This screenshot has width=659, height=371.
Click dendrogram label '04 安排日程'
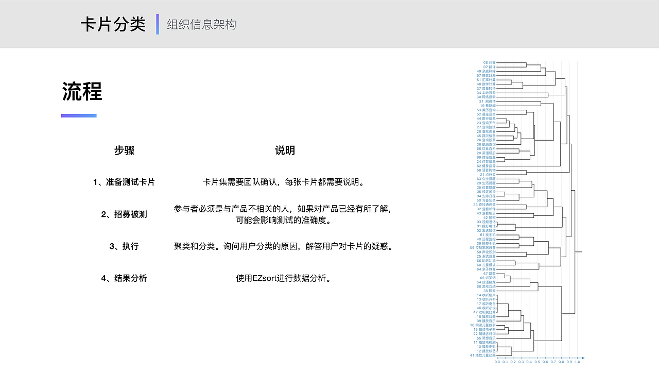(487, 196)
